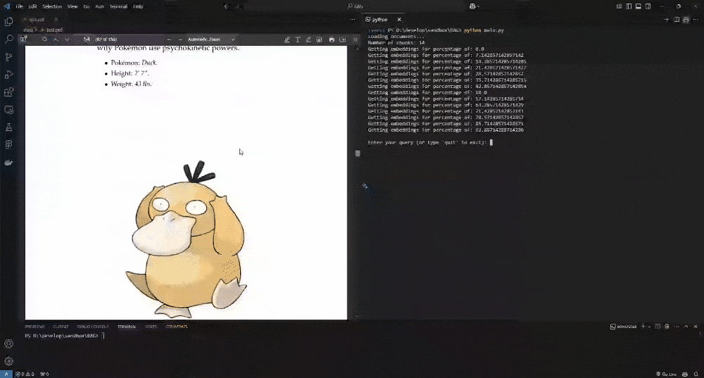704x378 pixels.
Task: Open the Customize Layout control
Action: pyautogui.click(x=619, y=6)
